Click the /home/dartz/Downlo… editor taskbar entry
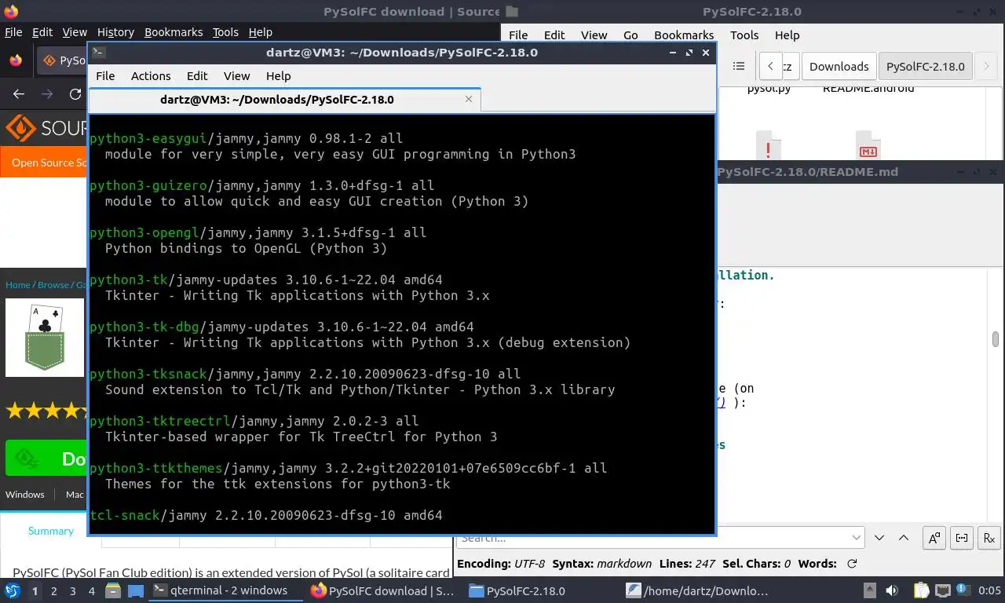The height and width of the screenshot is (603, 1005). click(x=699, y=590)
